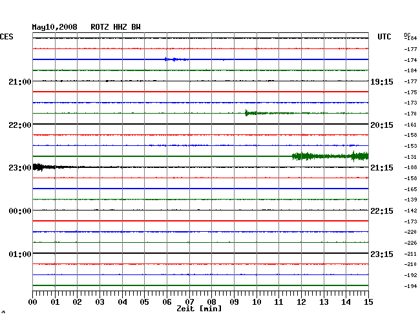Click minute axis tick label 08
This screenshot has width=420, height=319.
211,302
